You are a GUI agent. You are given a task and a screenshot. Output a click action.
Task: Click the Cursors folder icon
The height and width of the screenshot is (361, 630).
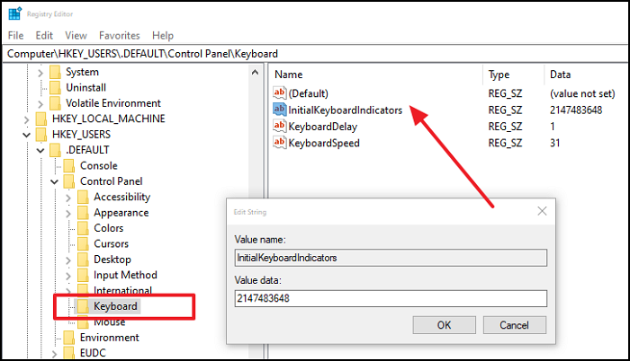click(x=83, y=244)
